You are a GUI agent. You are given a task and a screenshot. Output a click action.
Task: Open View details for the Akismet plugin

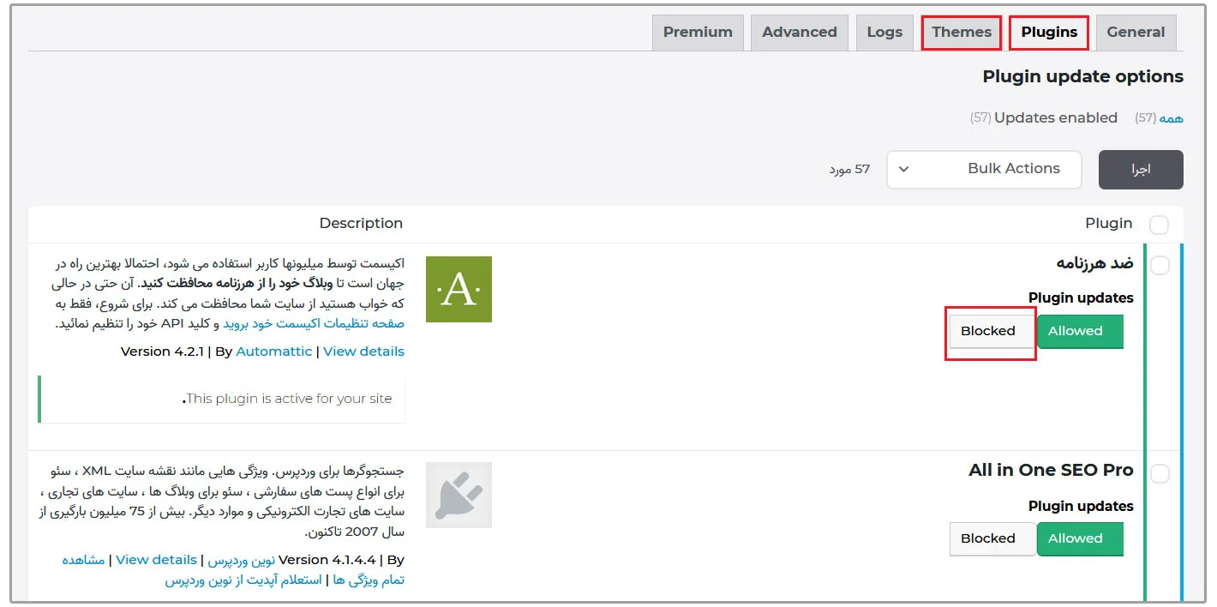pos(363,352)
